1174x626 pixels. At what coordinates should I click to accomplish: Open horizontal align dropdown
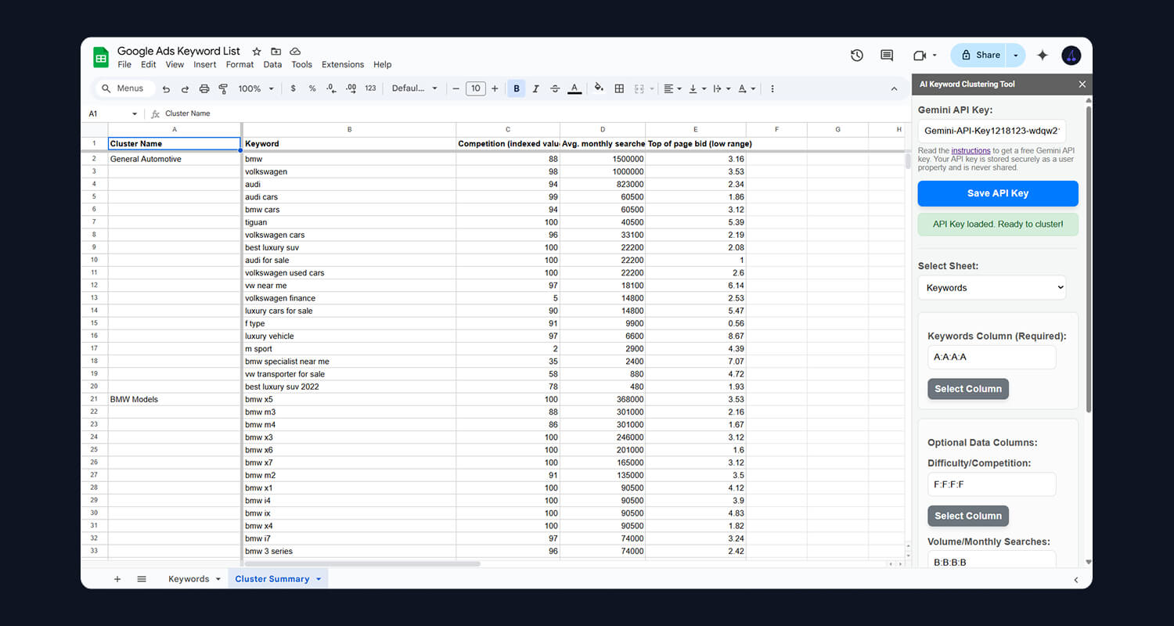[x=672, y=88]
